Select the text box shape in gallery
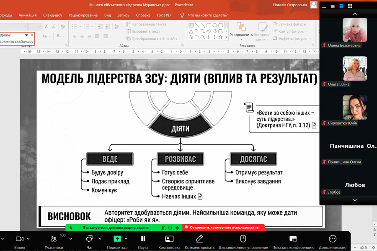This screenshot has width=377, height=251. (191, 25)
